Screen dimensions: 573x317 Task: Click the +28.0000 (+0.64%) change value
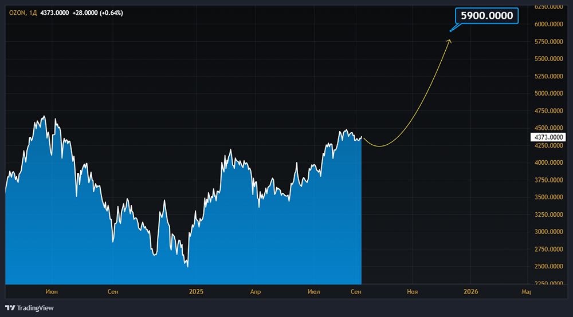click(x=97, y=13)
